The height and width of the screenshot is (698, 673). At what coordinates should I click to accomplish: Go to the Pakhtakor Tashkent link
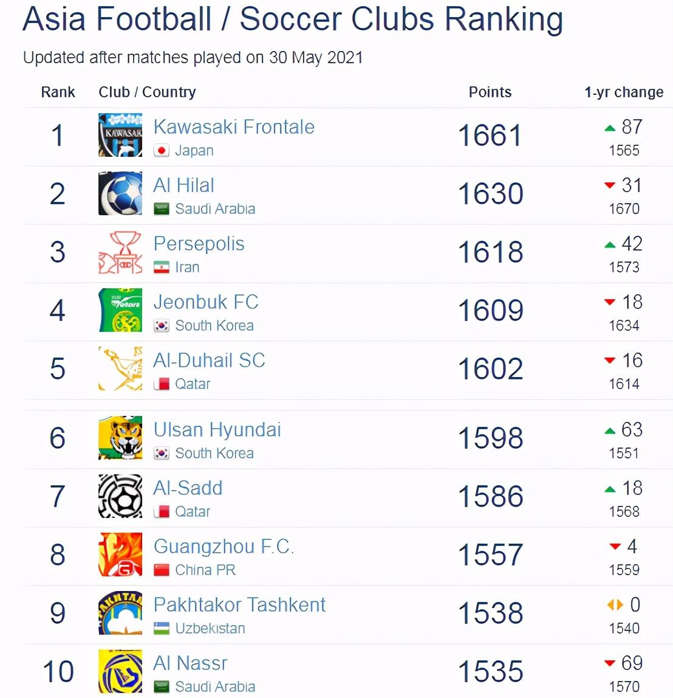(239, 605)
